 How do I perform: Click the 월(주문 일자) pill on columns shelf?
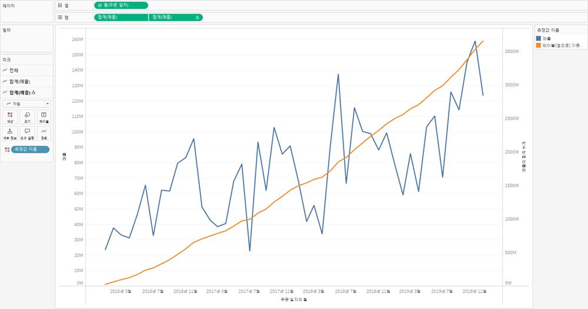coord(121,5)
